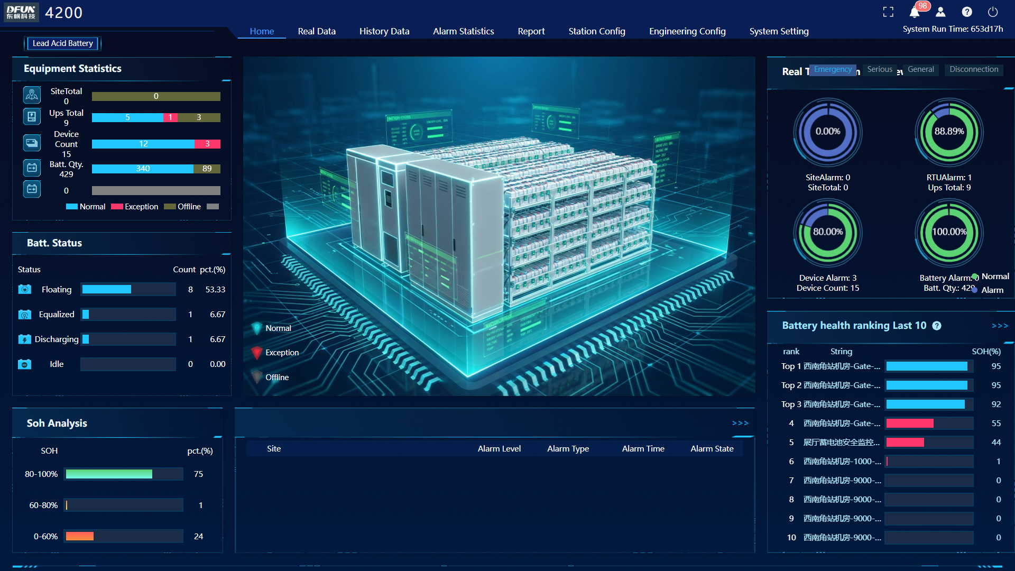Click the Ups Total equipment icon
Screen dimensions: 1015x571
[x=32, y=116]
